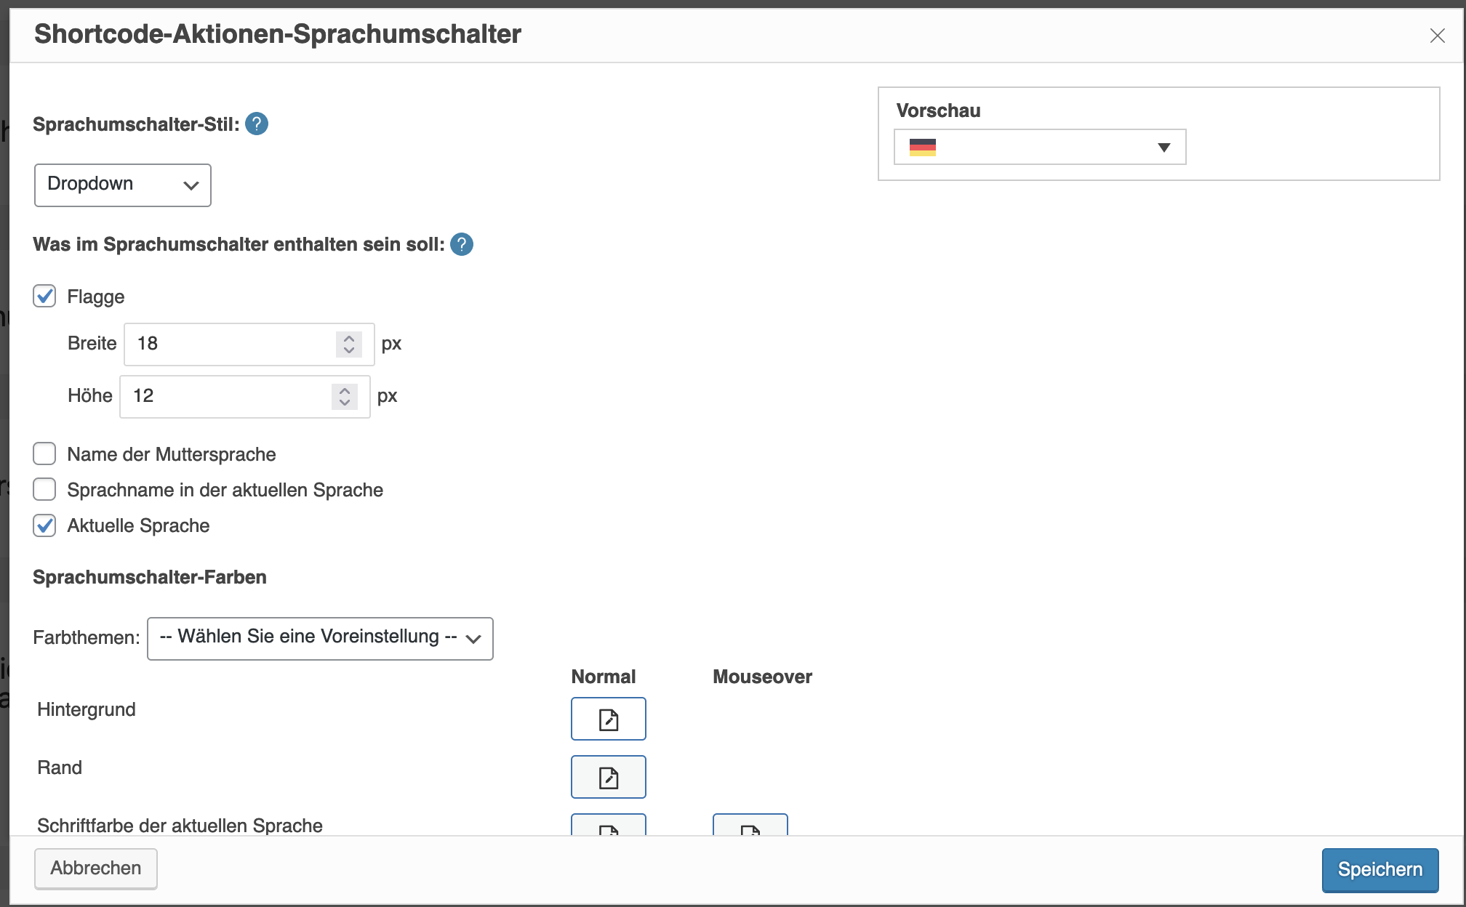
Task: Open Hintergrund normal color picker
Action: click(x=608, y=719)
